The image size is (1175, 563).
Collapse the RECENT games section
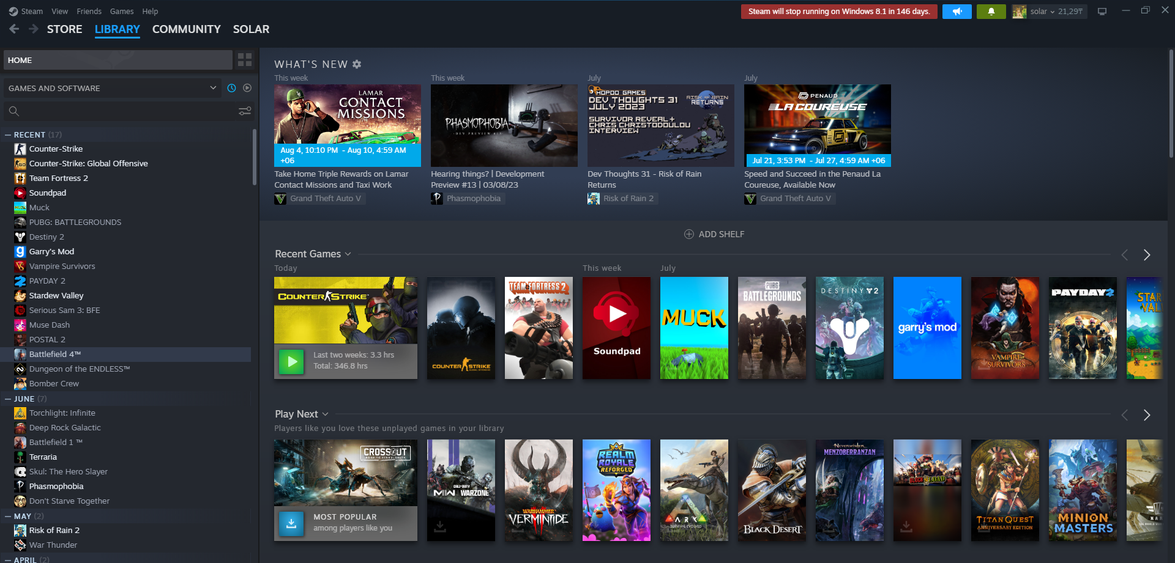[8, 134]
